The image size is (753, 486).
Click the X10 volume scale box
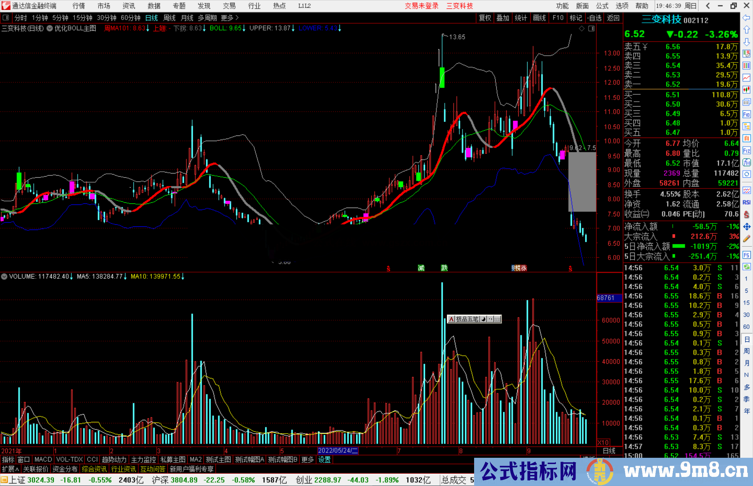tap(603, 442)
